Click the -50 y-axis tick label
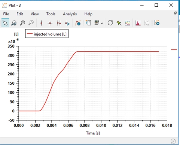180x145 pixels. pos(11,120)
